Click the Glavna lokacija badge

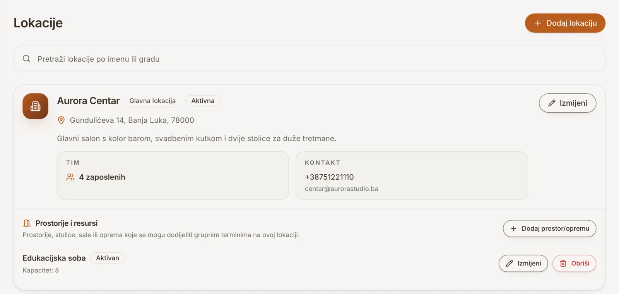pyautogui.click(x=152, y=101)
